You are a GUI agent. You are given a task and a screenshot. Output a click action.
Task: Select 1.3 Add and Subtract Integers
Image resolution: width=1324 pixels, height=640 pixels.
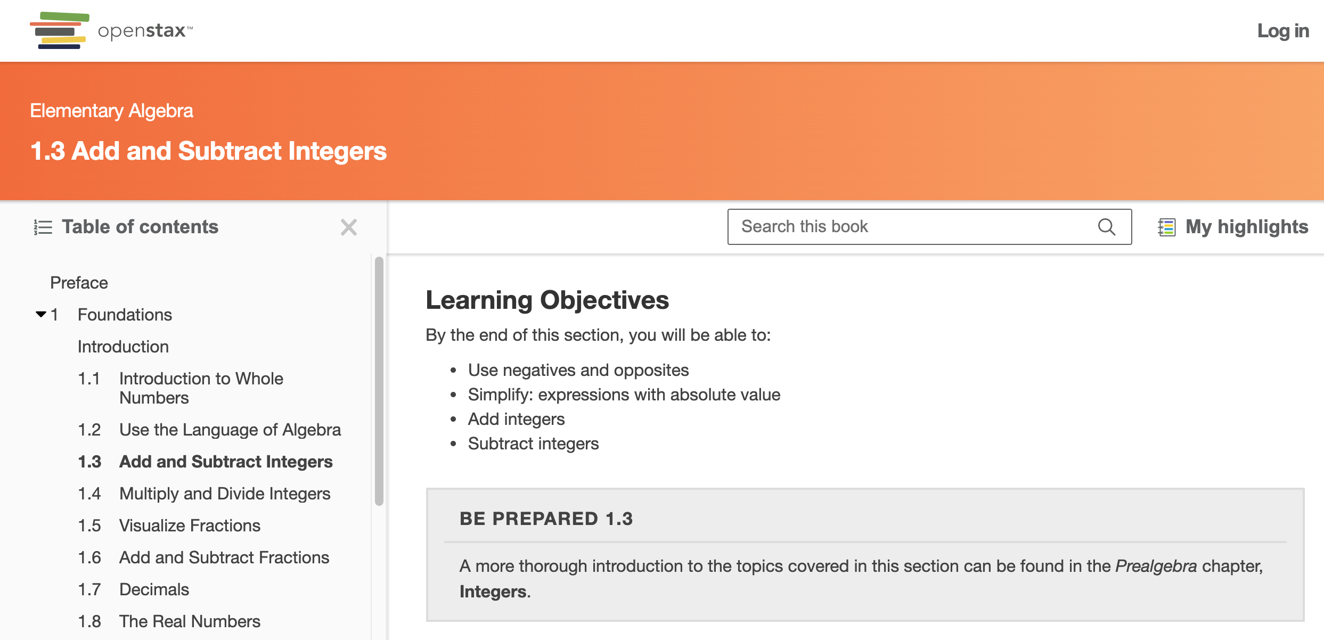225,462
